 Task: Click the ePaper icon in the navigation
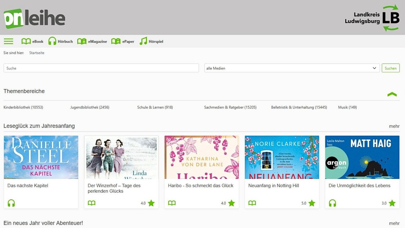tap(116, 41)
